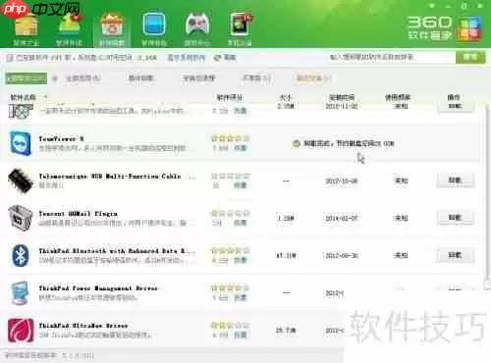
Task: Click the TeamViewer 8 app icon
Action: click(21, 143)
